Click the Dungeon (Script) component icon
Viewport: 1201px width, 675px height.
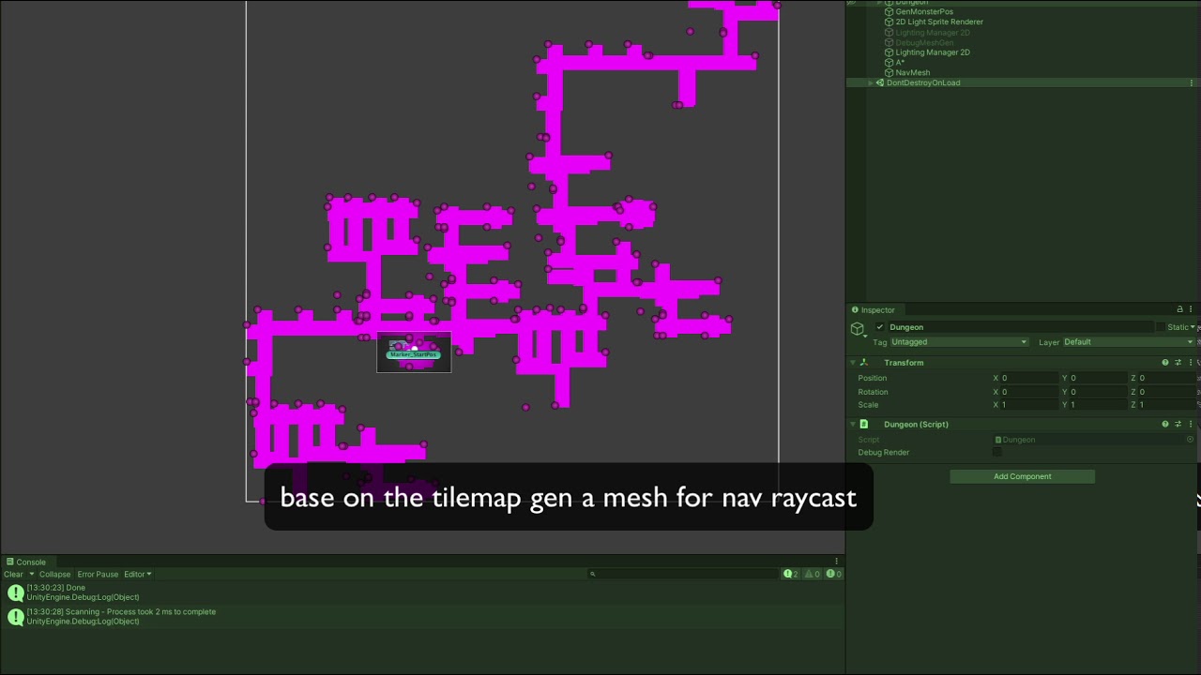(x=864, y=425)
